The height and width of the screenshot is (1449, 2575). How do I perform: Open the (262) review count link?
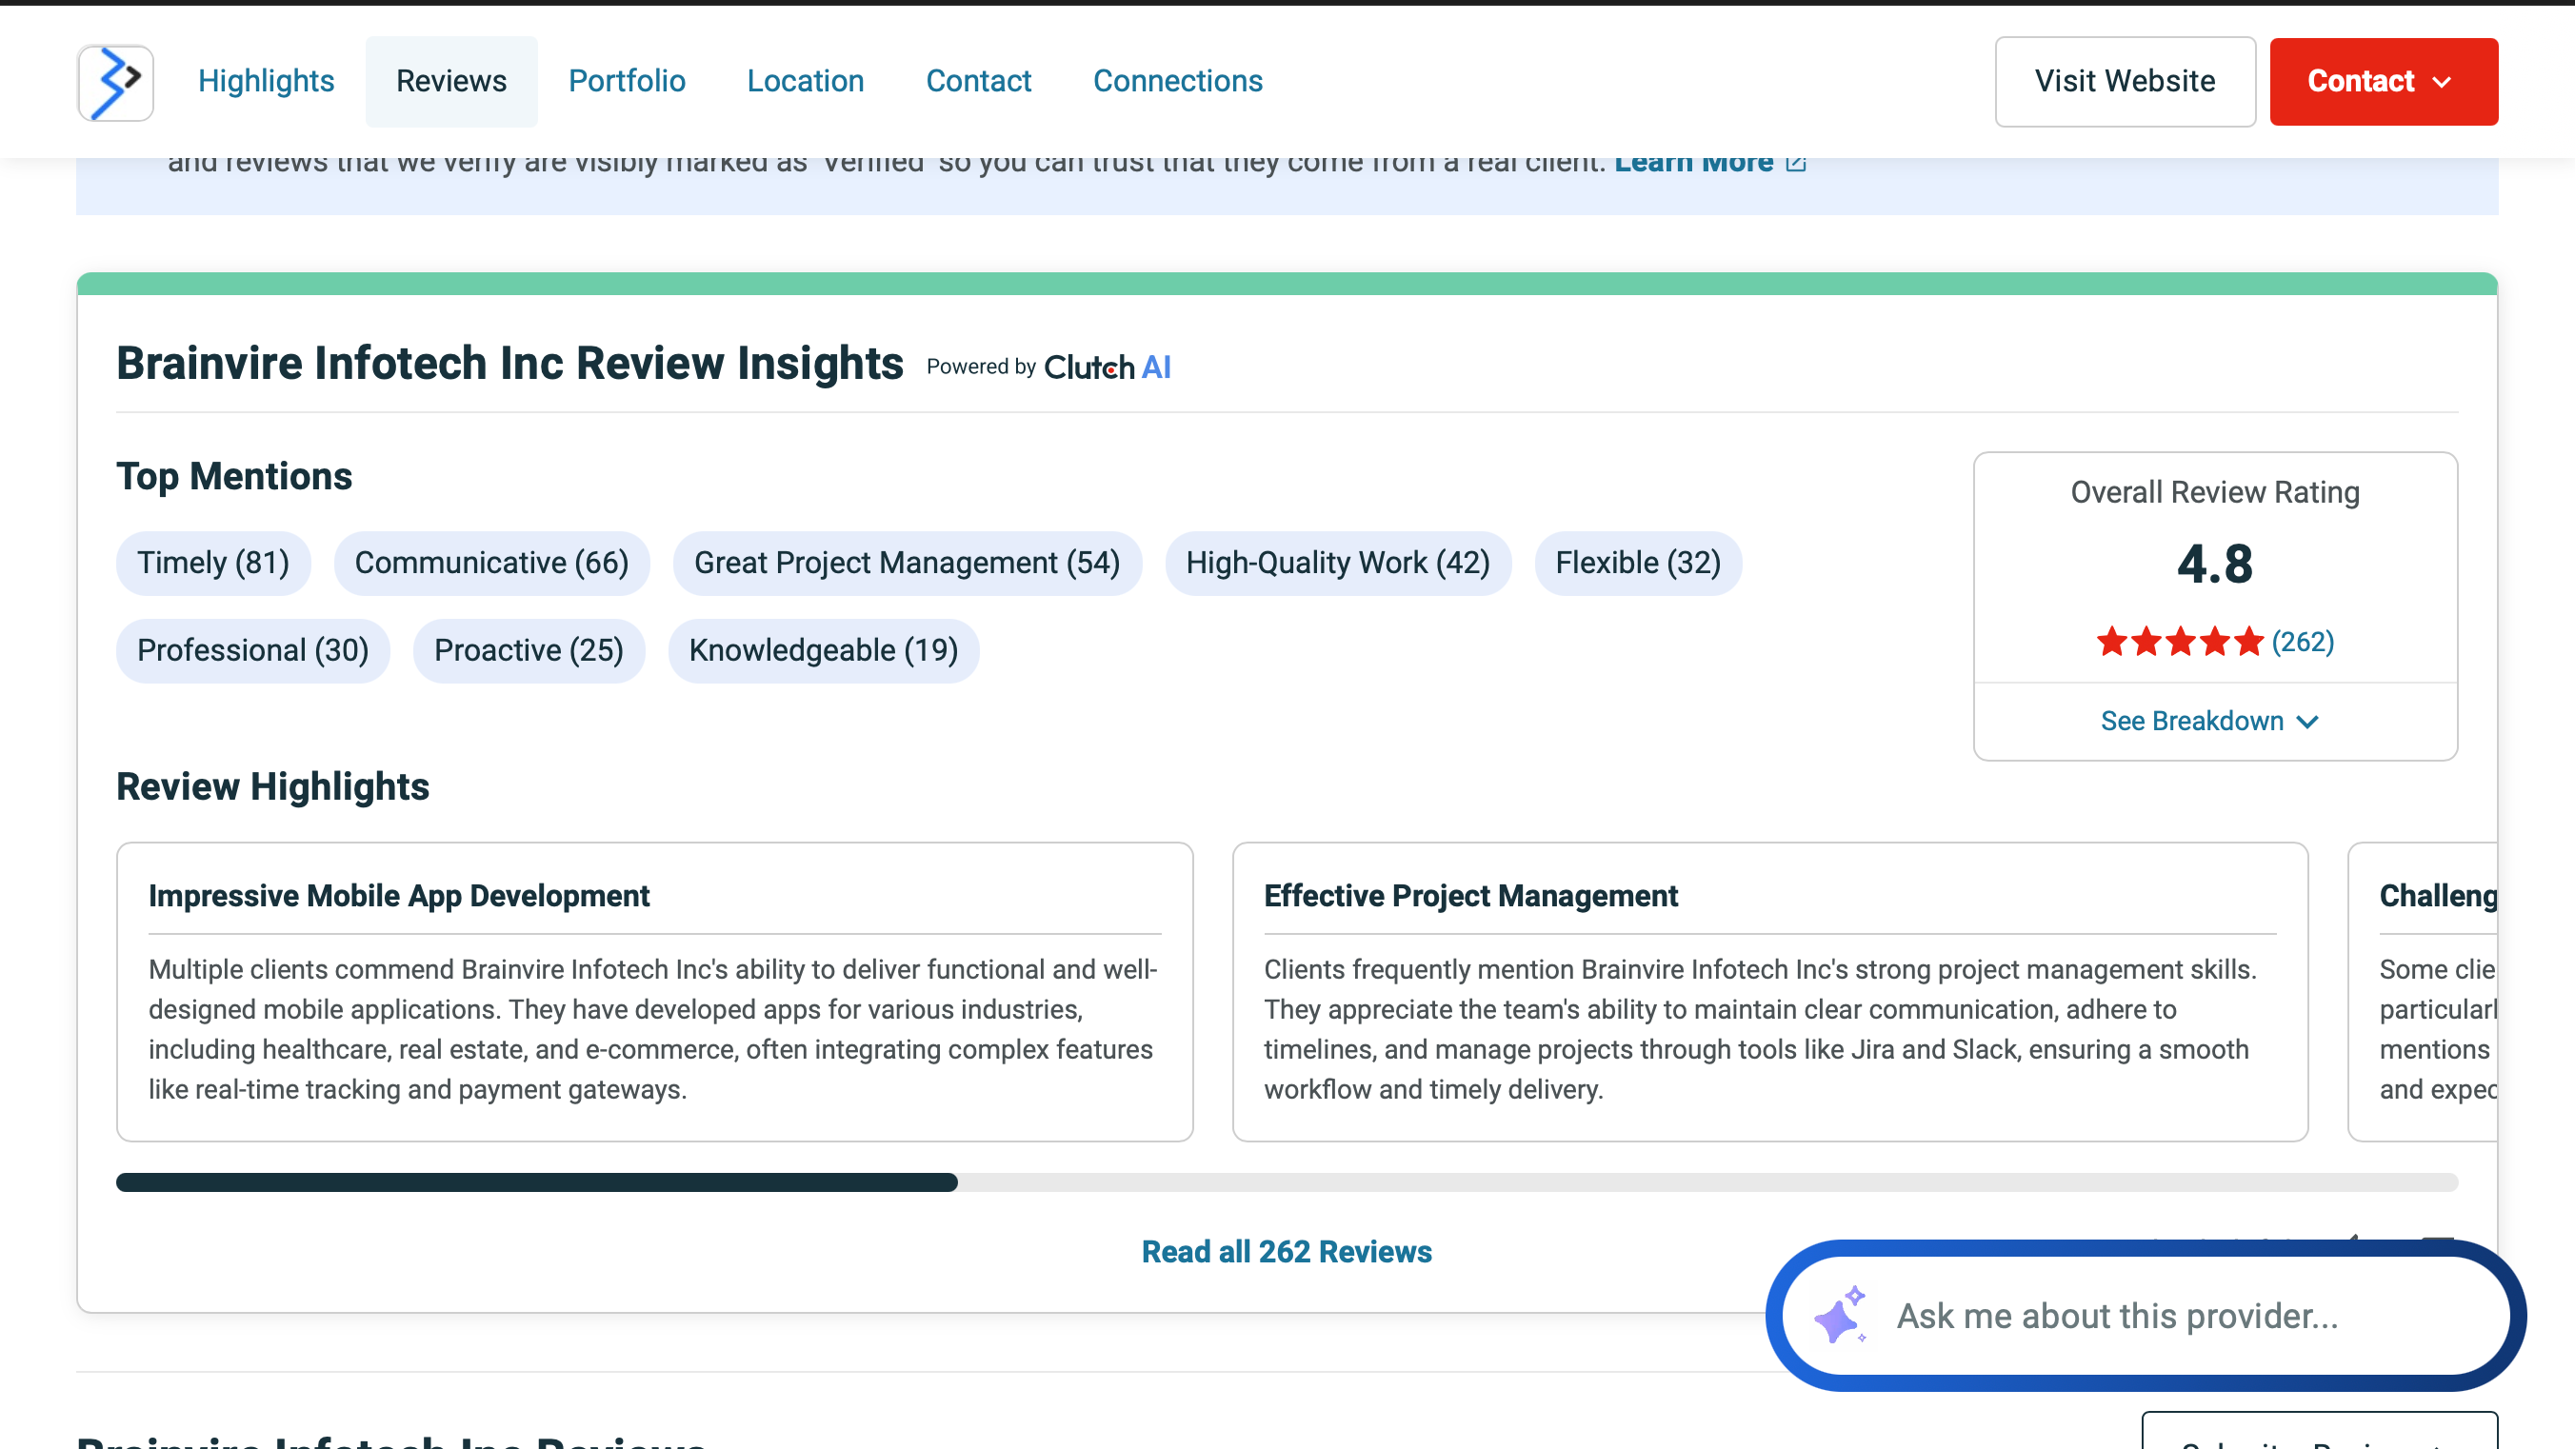pyautogui.click(x=2302, y=642)
